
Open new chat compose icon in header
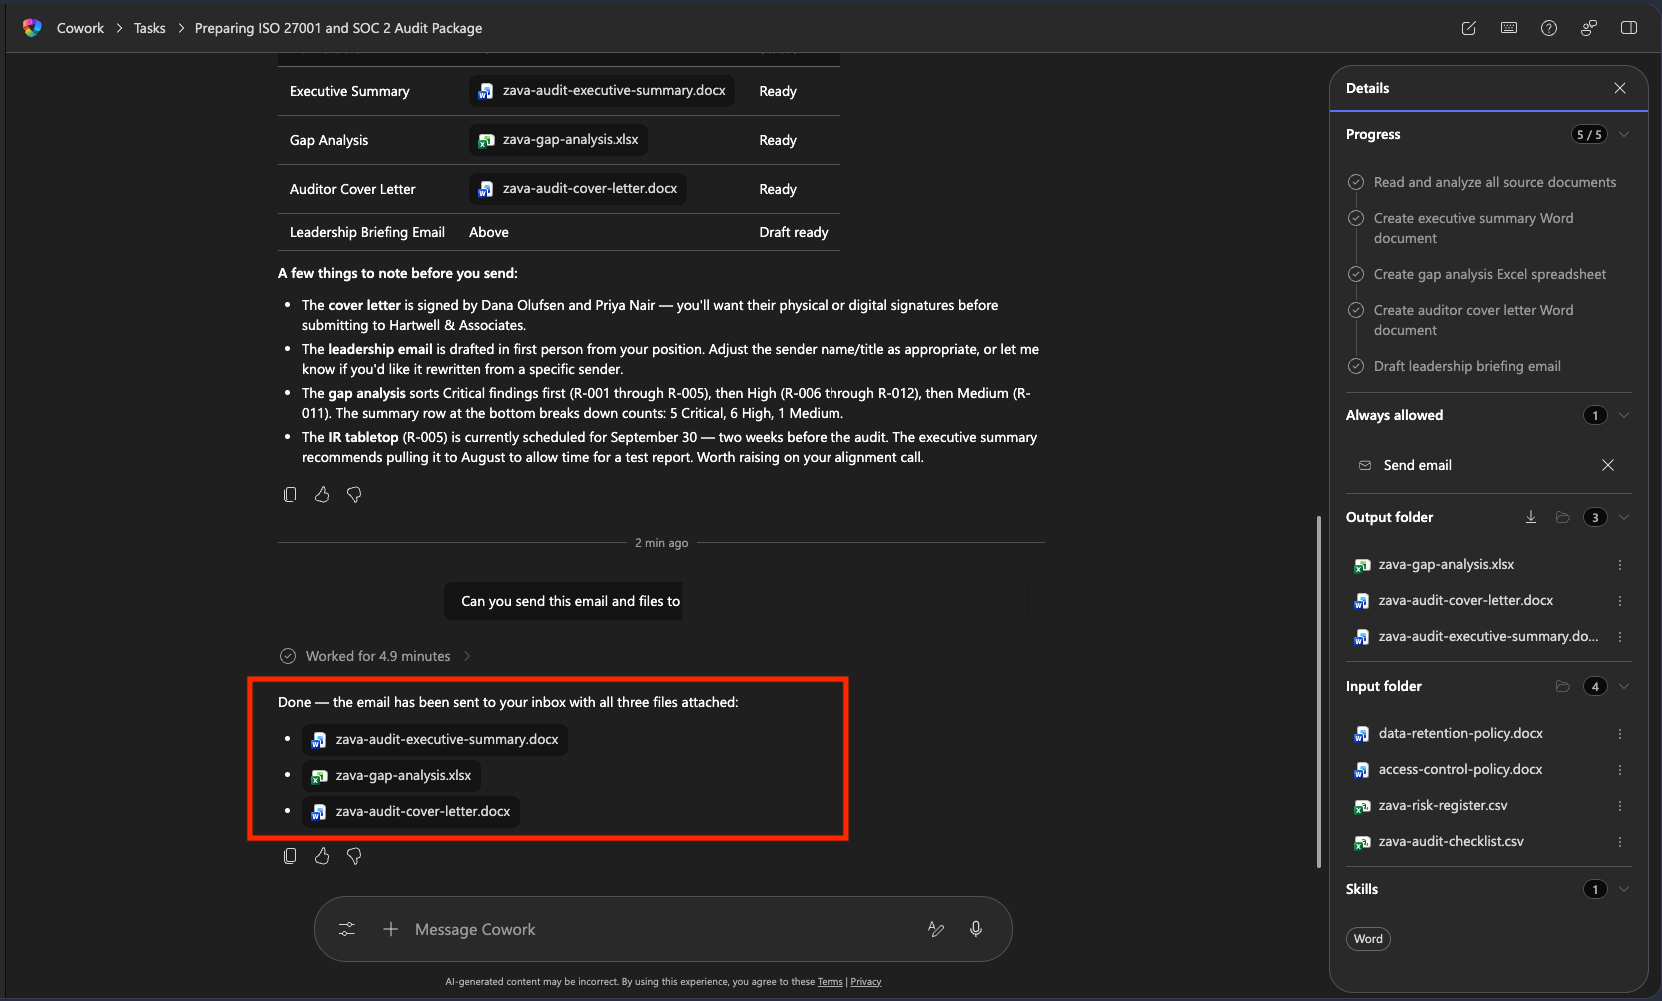point(1468,28)
